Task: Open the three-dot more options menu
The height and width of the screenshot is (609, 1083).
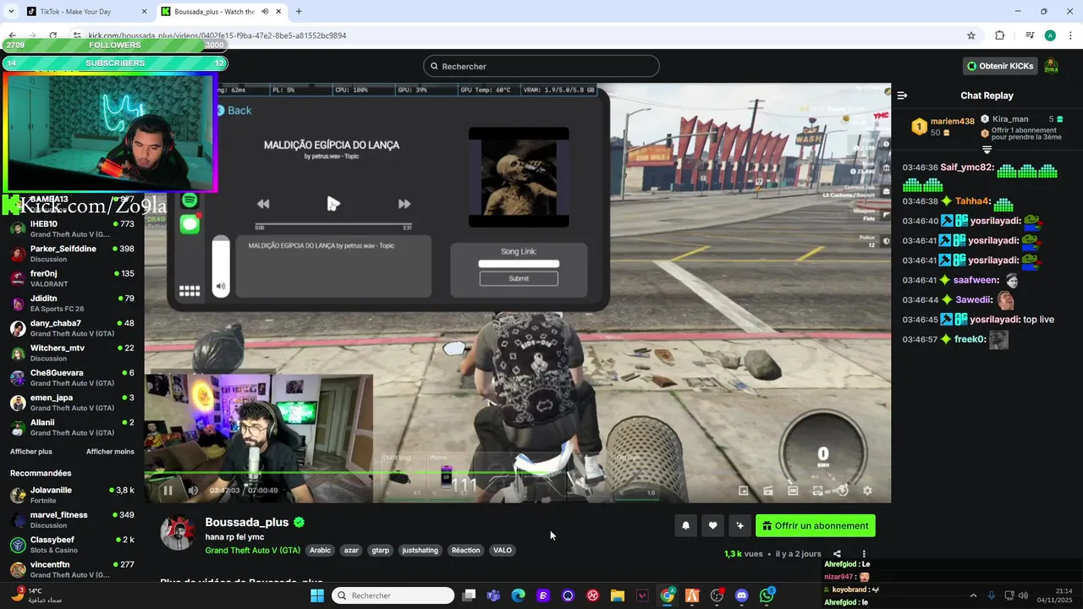Action: pos(864,554)
